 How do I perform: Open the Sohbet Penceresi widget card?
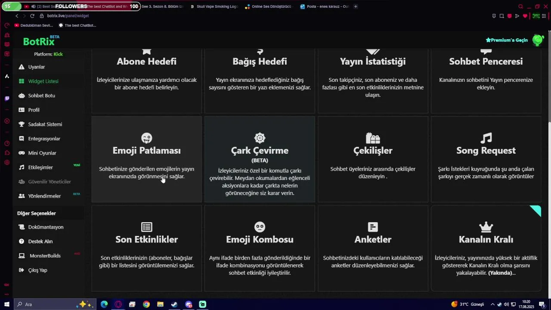[x=486, y=81]
